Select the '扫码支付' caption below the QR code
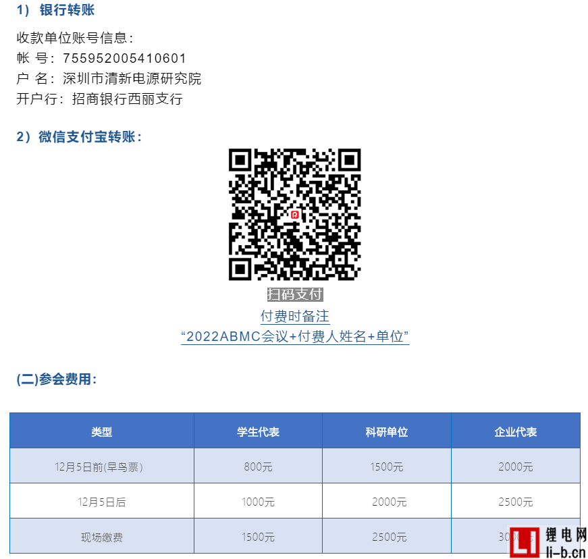This screenshot has width=588, height=559. pyautogui.click(x=295, y=294)
